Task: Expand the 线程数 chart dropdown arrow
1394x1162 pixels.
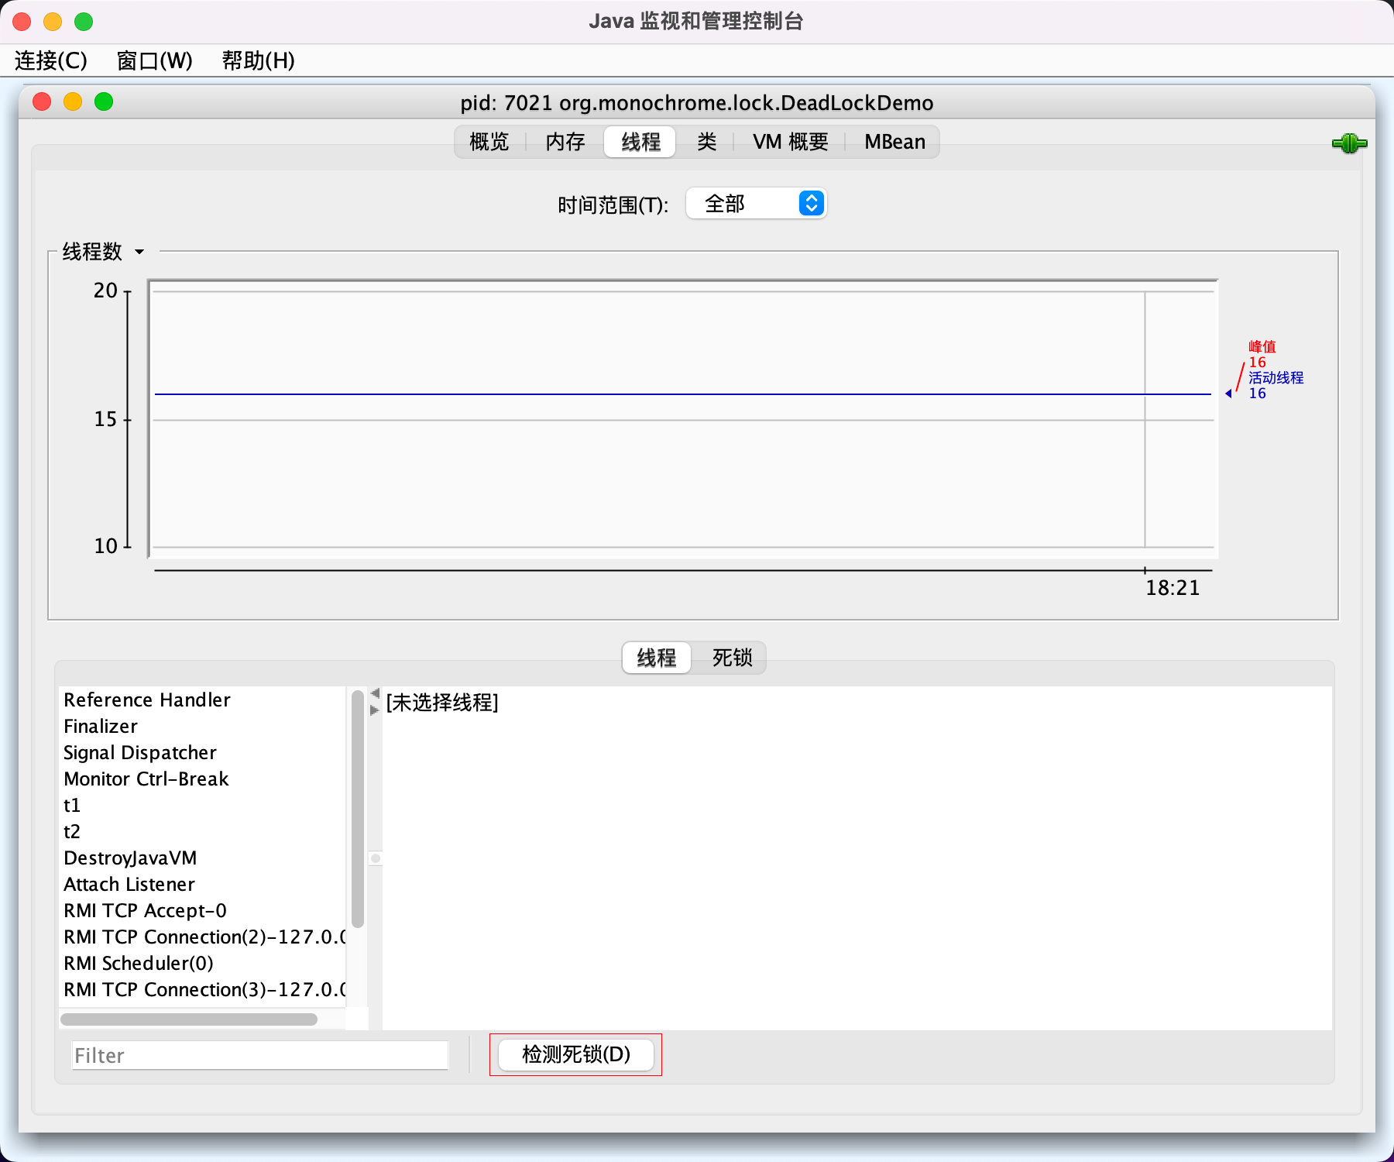Action: point(139,252)
